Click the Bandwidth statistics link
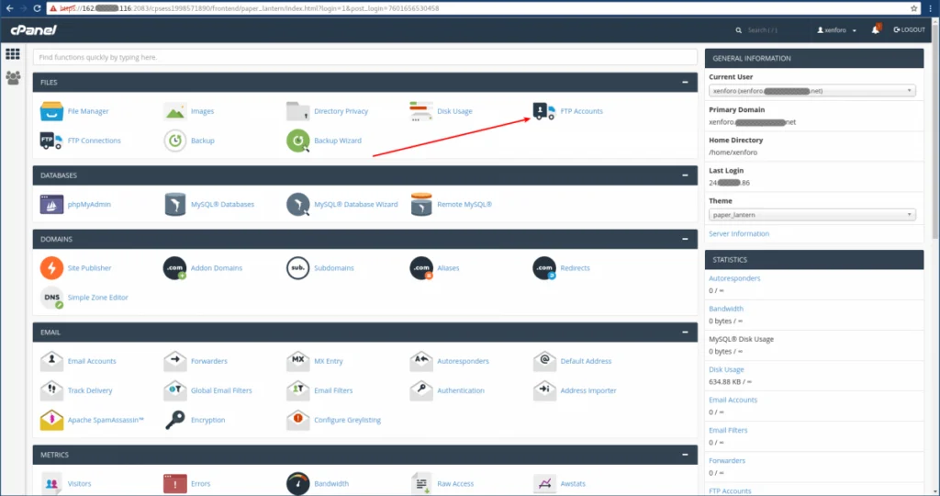This screenshot has width=940, height=496. 726,309
